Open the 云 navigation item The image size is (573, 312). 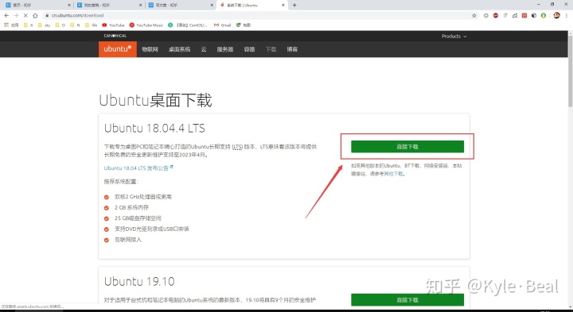click(x=204, y=49)
